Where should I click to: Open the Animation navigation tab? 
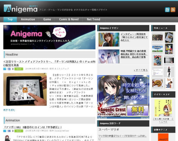pyautogui.click(x=28, y=20)
